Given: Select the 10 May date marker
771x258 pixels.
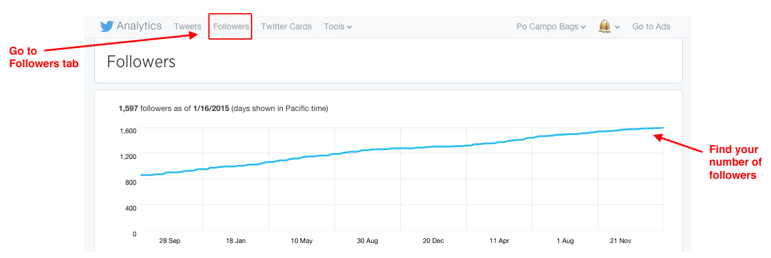Looking at the screenshot, I should (x=301, y=241).
